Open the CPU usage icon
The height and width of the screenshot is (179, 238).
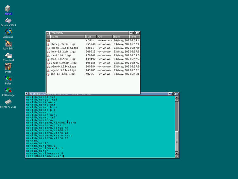pos(8,90)
